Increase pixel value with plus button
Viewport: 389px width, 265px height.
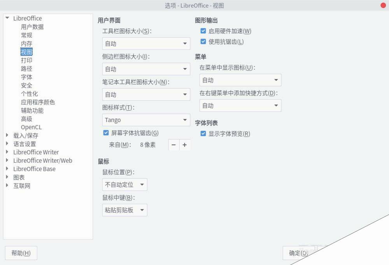[184, 145]
